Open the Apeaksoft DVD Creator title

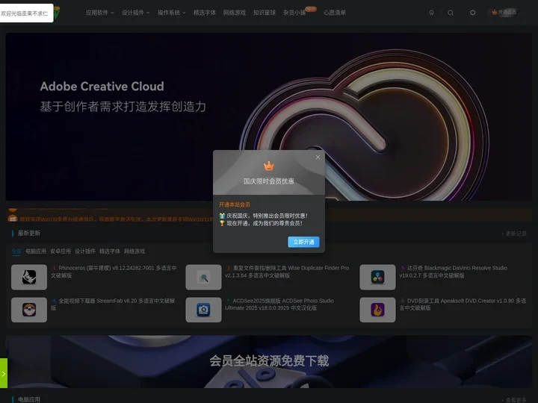coord(463,304)
